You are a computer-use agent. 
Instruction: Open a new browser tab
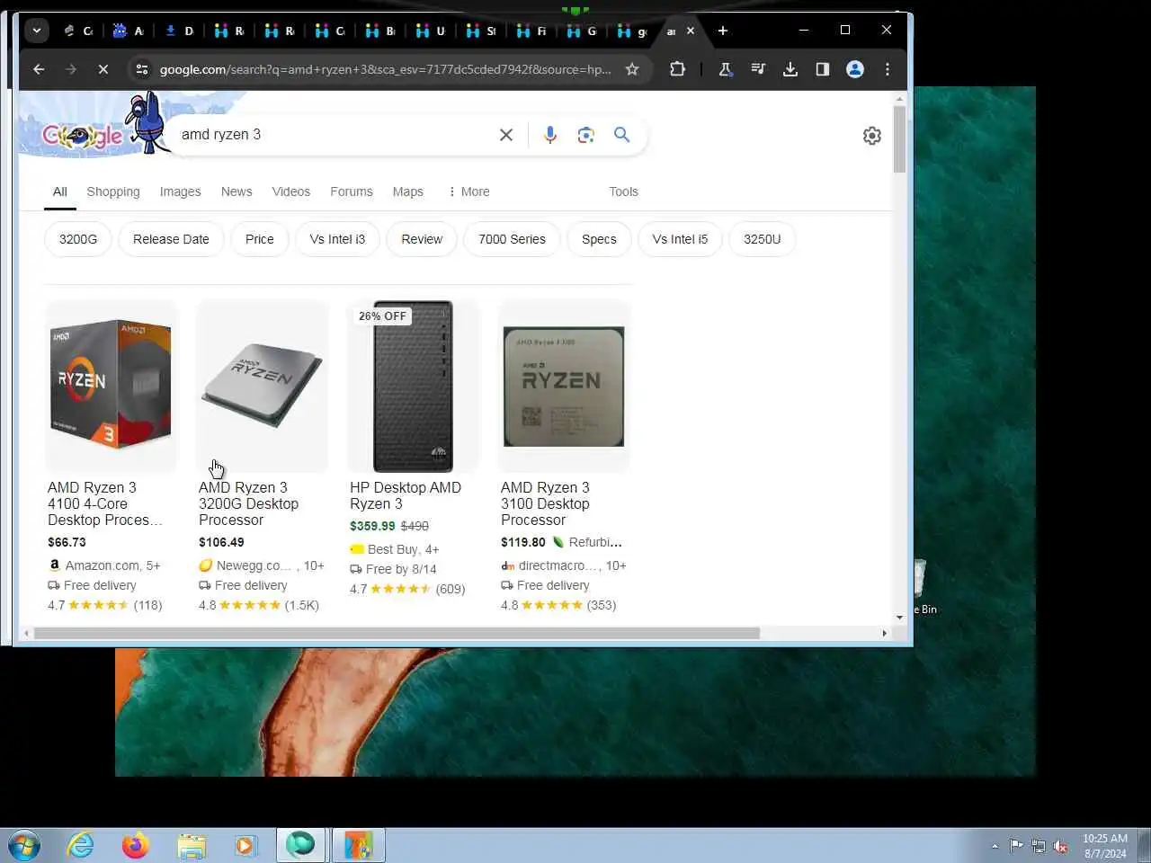pyautogui.click(x=723, y=31)
